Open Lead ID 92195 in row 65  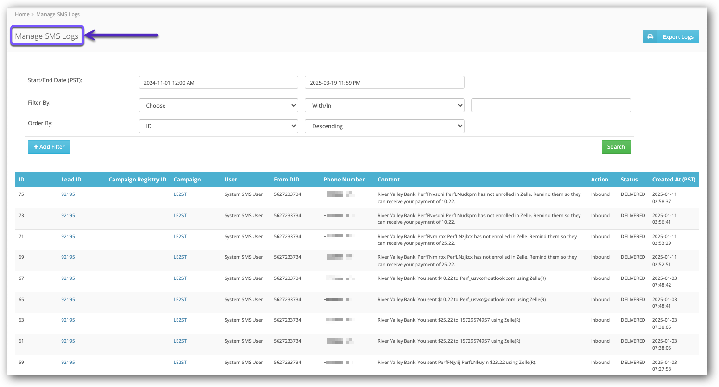(x=68, y=300)
